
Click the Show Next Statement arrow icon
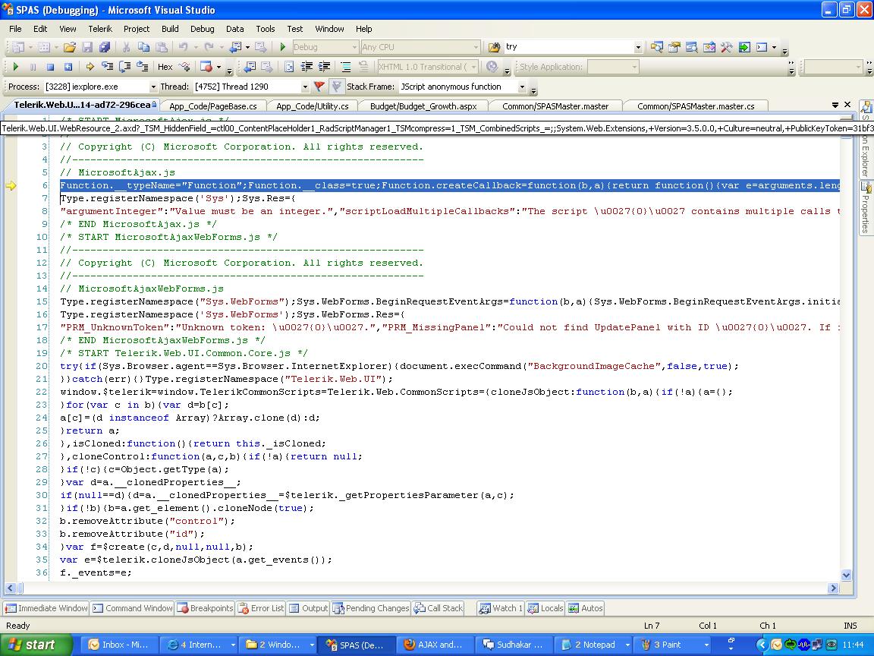(90, 67)
